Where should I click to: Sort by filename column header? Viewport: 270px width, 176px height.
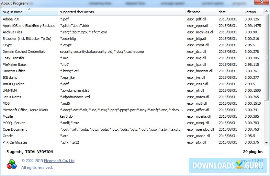pos(201,12)
